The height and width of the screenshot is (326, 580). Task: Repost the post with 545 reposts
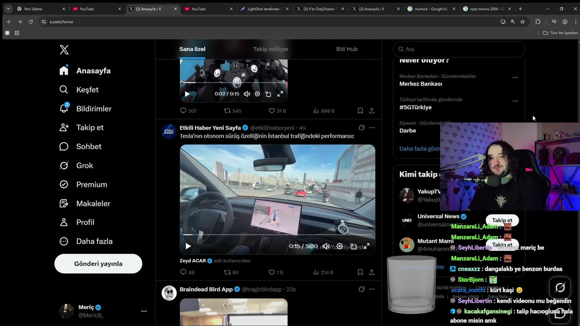click(x=232, y=110)
